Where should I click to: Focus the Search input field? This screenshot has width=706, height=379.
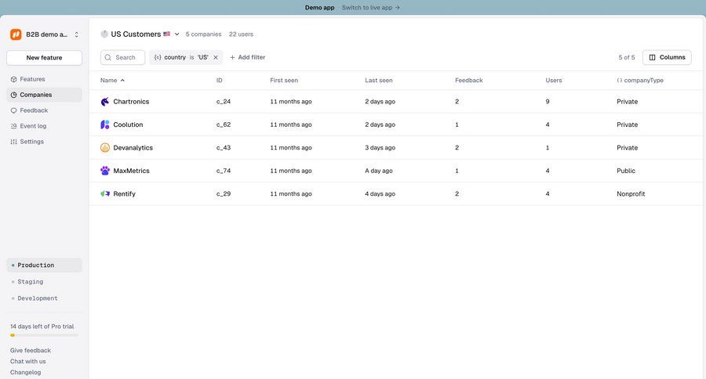[122, 57]
